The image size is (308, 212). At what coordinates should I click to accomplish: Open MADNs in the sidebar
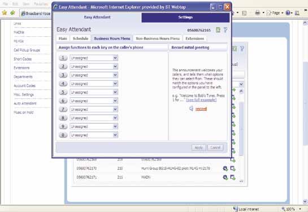19,32
